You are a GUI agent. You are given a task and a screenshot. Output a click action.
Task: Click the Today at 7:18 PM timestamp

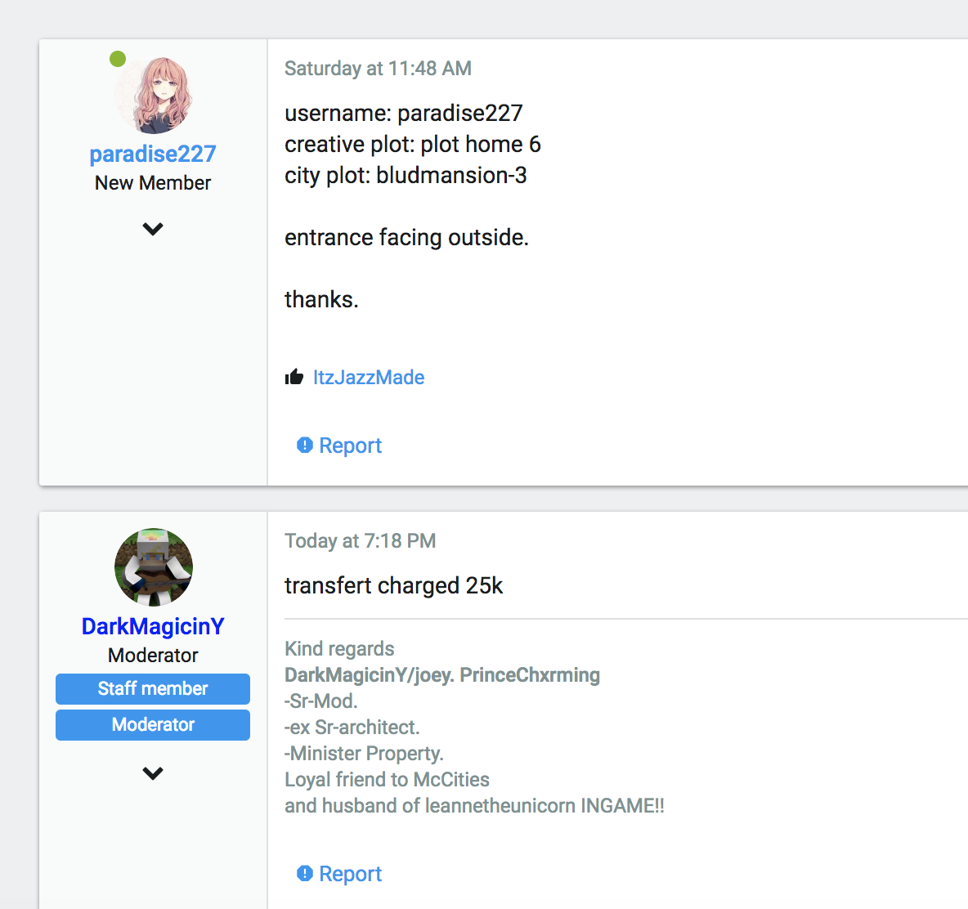click(360, 541)
